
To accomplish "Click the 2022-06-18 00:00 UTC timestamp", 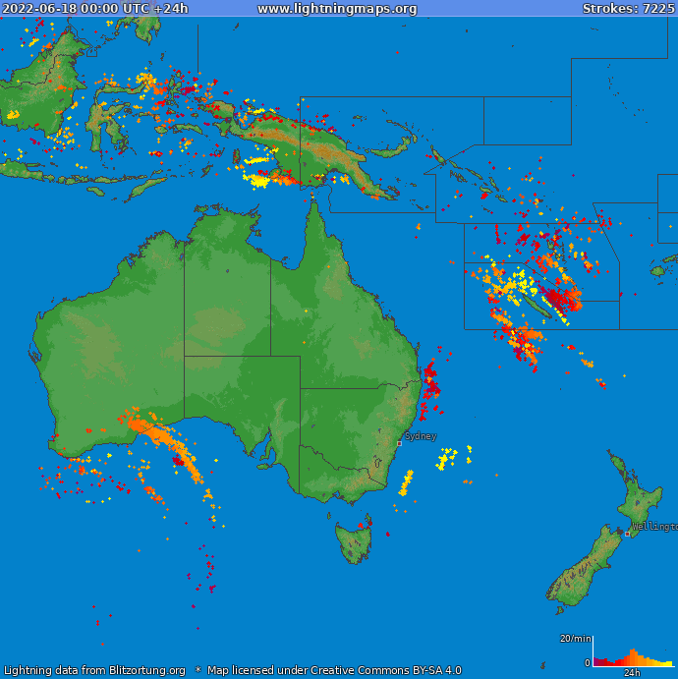I will click(95, 9).
